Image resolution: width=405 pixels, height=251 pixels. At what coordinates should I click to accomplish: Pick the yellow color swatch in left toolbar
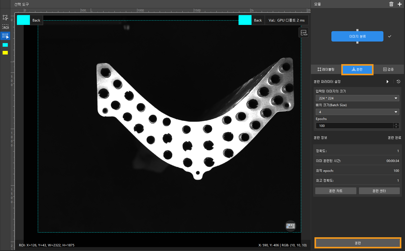[5, 53]
